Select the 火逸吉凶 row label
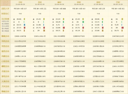 (5, 81)
